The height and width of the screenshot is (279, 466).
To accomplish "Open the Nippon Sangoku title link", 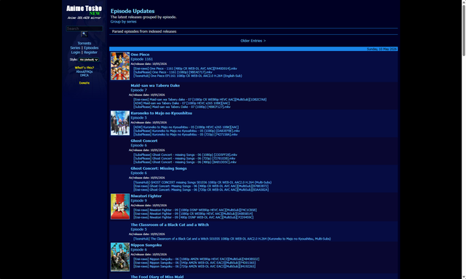I will tap(146, 245).
